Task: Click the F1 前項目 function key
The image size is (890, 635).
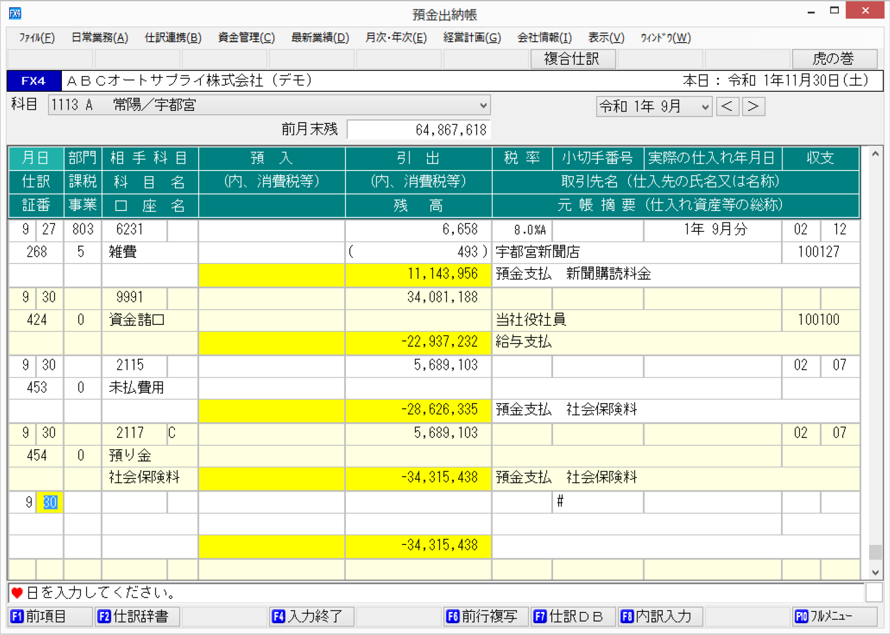Action: click(x=50, y=616)
